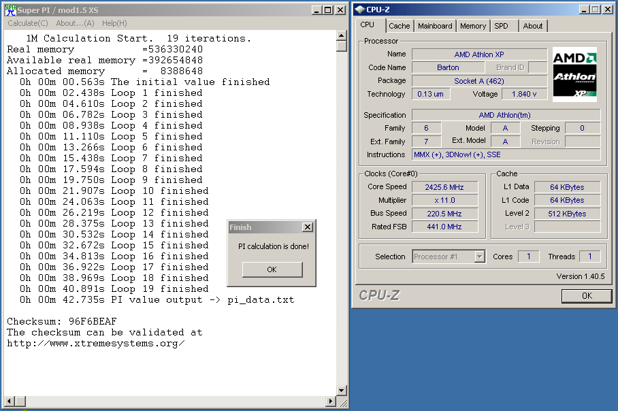Maximize the Super PI window
Image resolution: width=618 pixels, height=411 pixels.
[x=328, y=10]
